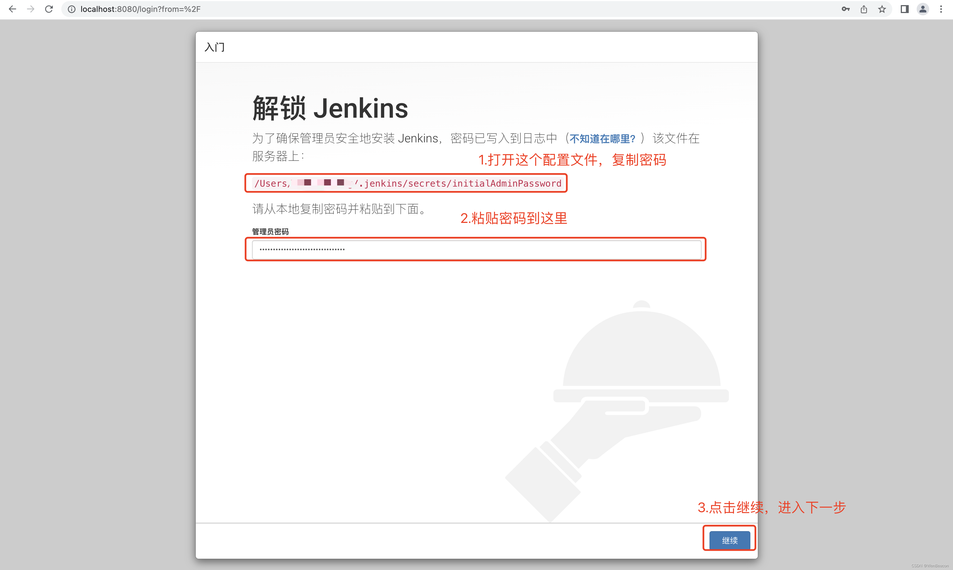Open Chrome three-dot menu

point(941,9)
